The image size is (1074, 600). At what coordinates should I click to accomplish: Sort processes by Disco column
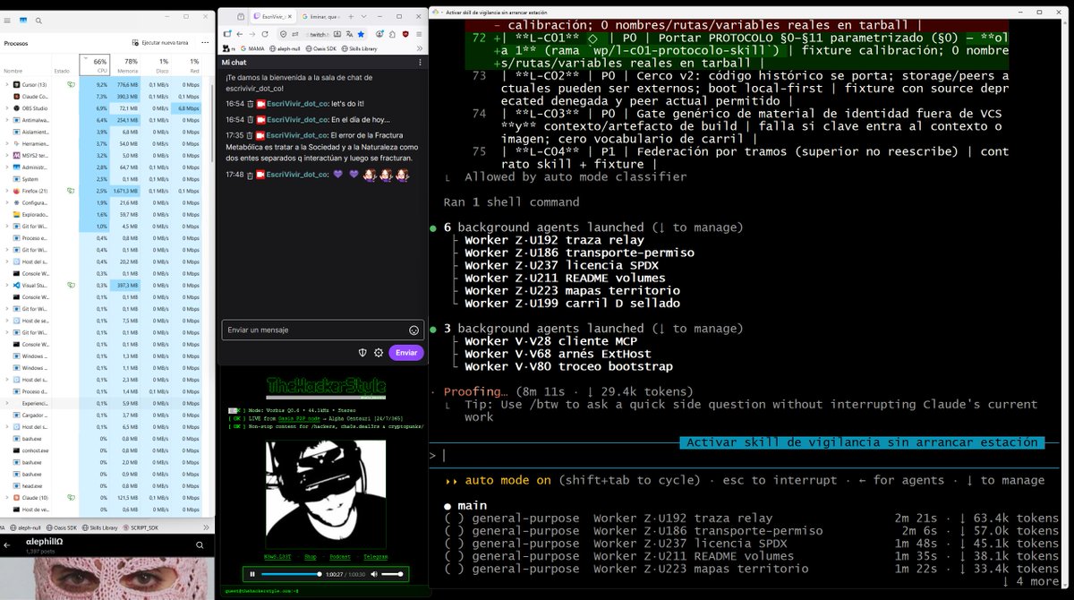click(x=157, y=65)
